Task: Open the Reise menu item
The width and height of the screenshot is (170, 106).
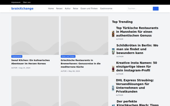Action: (75, 8)
